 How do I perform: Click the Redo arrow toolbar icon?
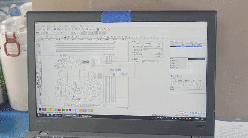click(58, 29)
